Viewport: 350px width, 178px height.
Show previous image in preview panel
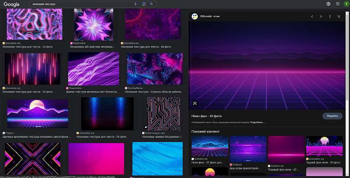pos(312,16)
